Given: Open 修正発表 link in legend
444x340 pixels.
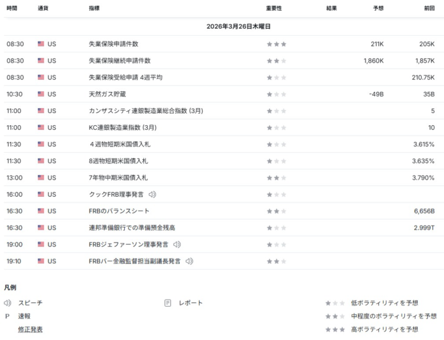Looking at the screenshot, I should [x=30, y=329].
